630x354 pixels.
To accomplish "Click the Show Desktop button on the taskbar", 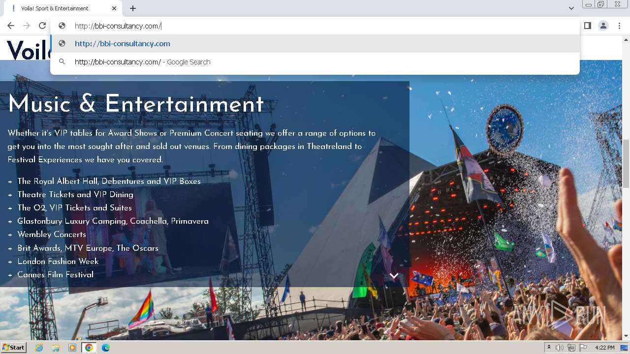I will pyautogui.click(x=624, y=348).
